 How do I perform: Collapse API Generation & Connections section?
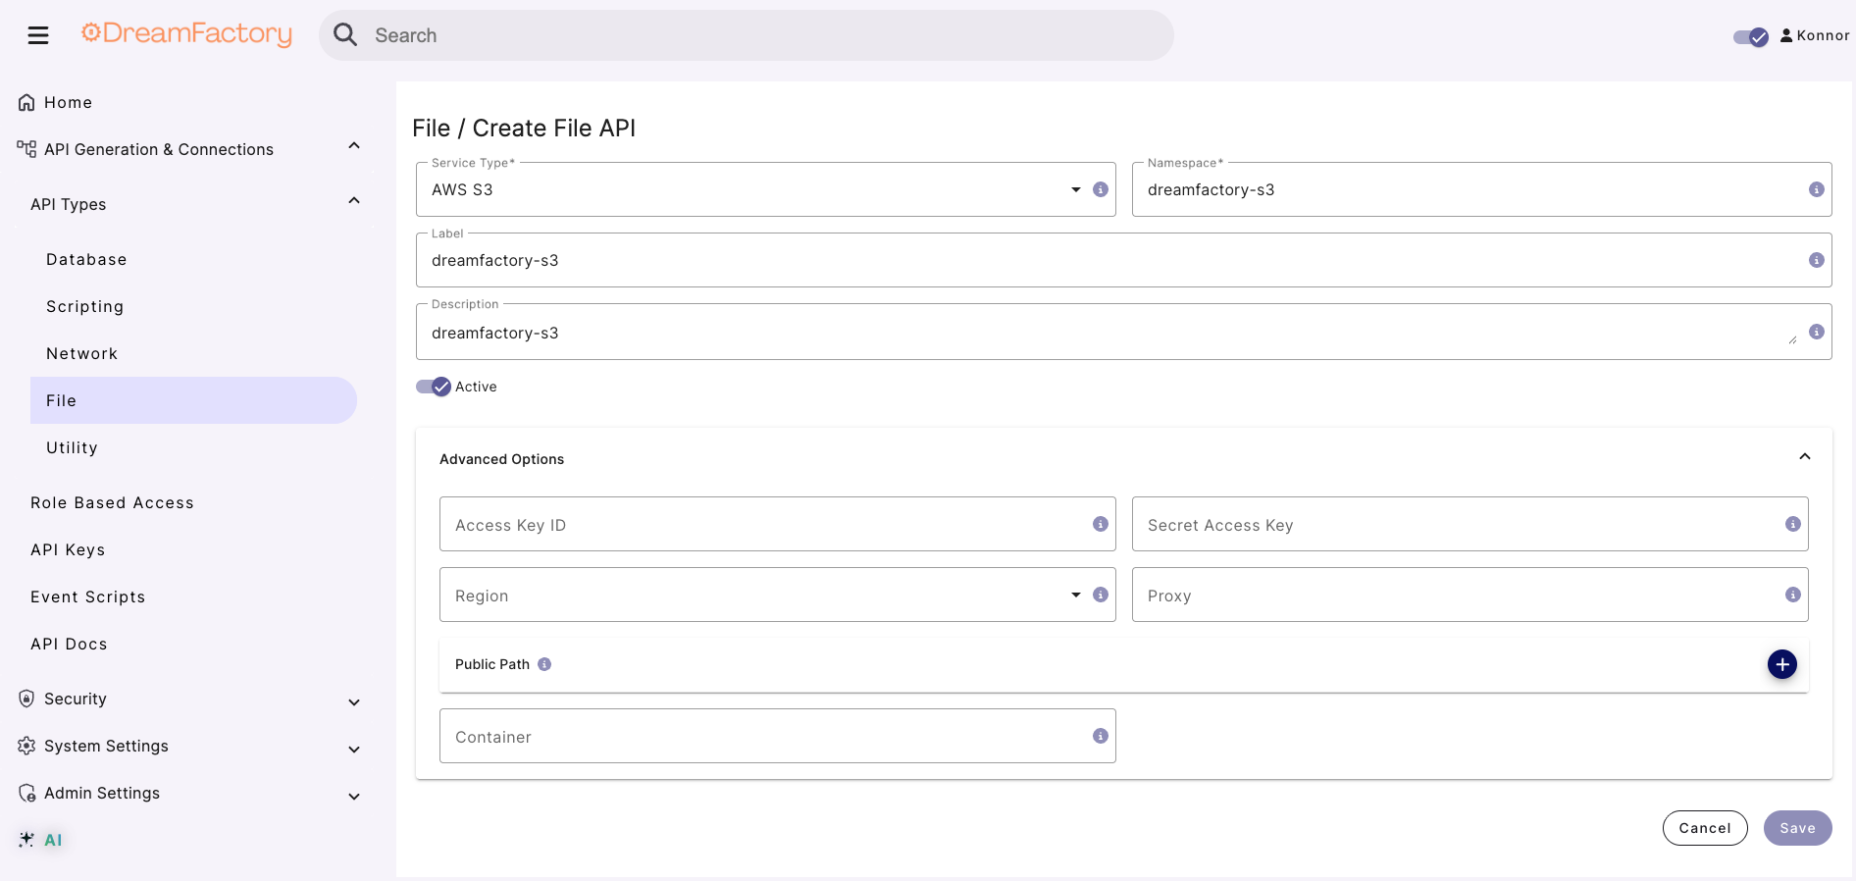point(354,146)
